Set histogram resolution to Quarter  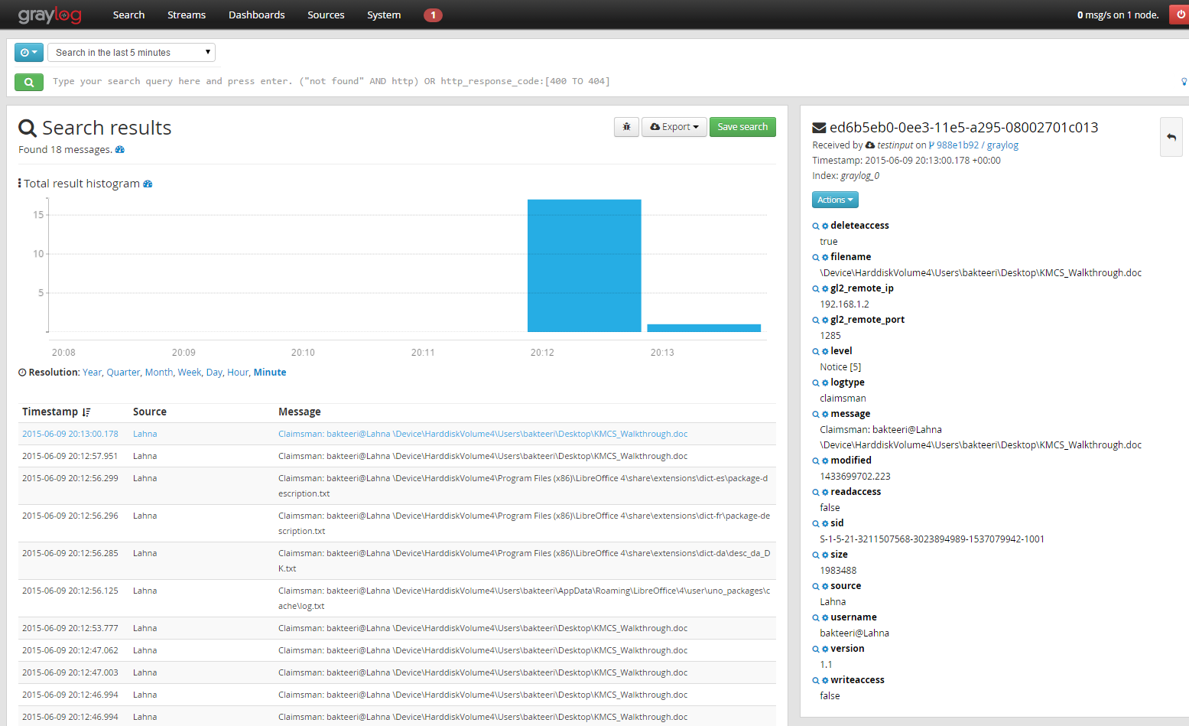123,373
